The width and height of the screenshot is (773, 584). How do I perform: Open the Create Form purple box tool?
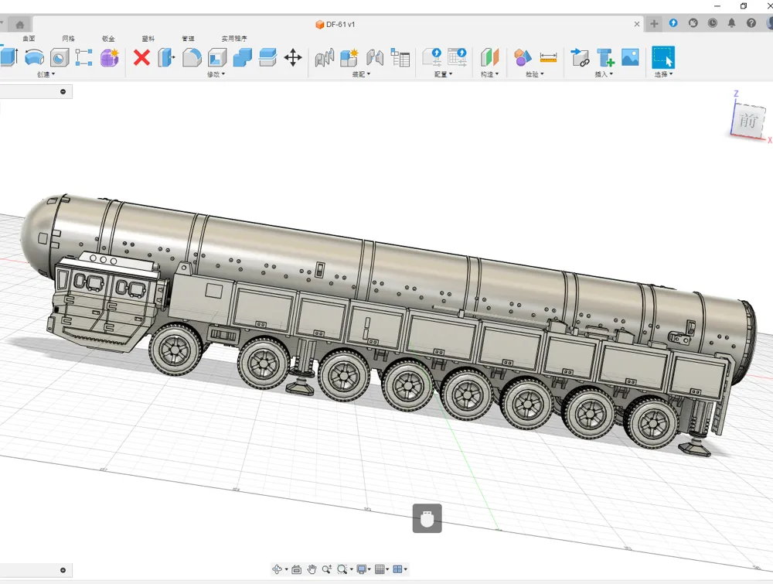110,58
